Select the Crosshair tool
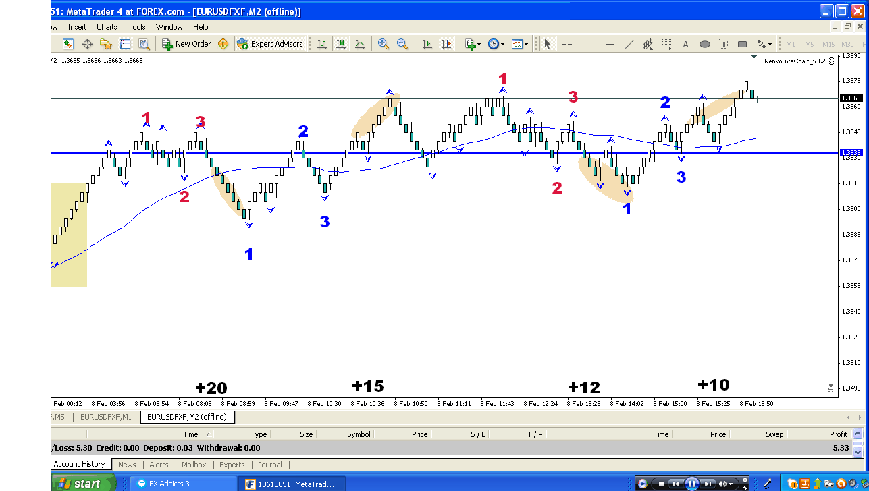Viewport: 869px width, 491px height. pos(567,44)
